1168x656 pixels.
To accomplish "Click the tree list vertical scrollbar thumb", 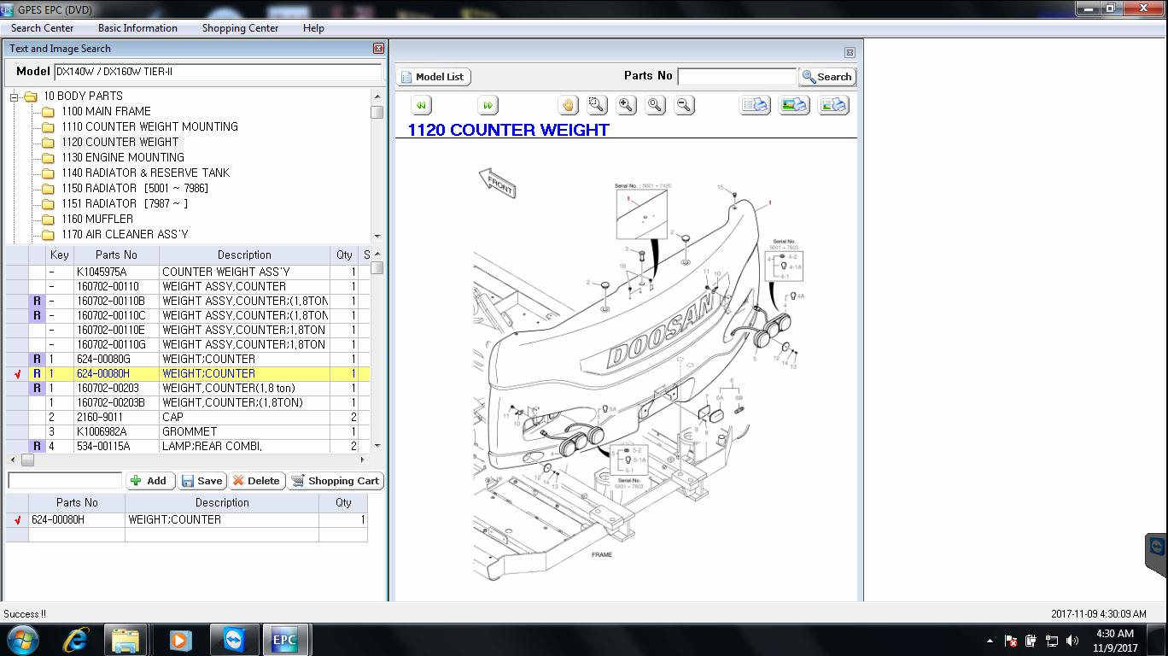I will [x=377, y=112].
